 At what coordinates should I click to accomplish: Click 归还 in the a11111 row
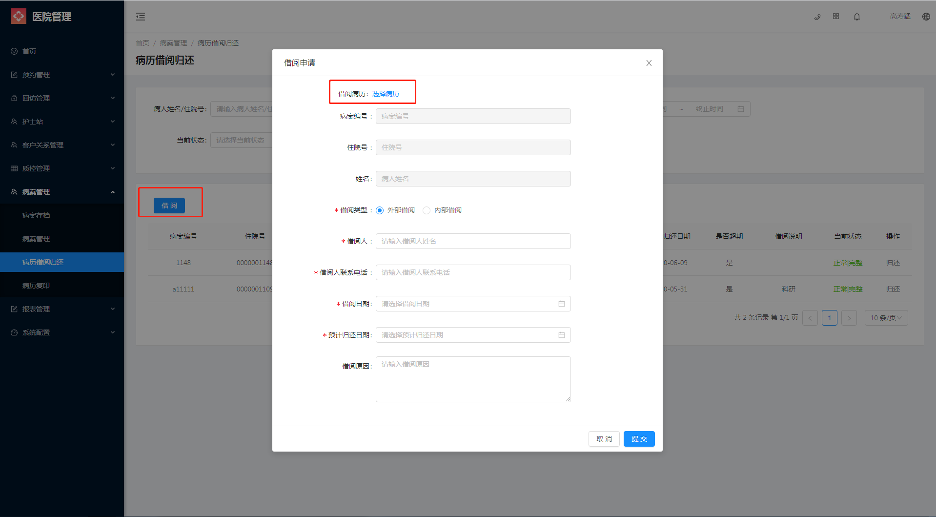click(893, 289)
